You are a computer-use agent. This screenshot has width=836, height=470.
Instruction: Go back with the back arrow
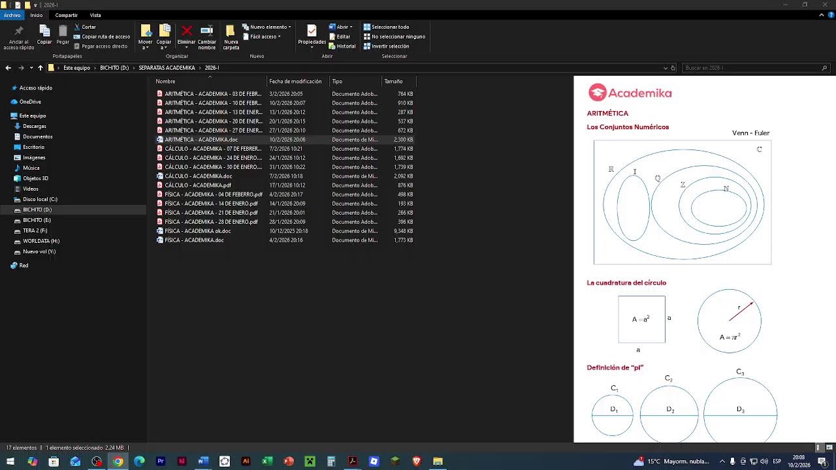click(x=8, y=68)
